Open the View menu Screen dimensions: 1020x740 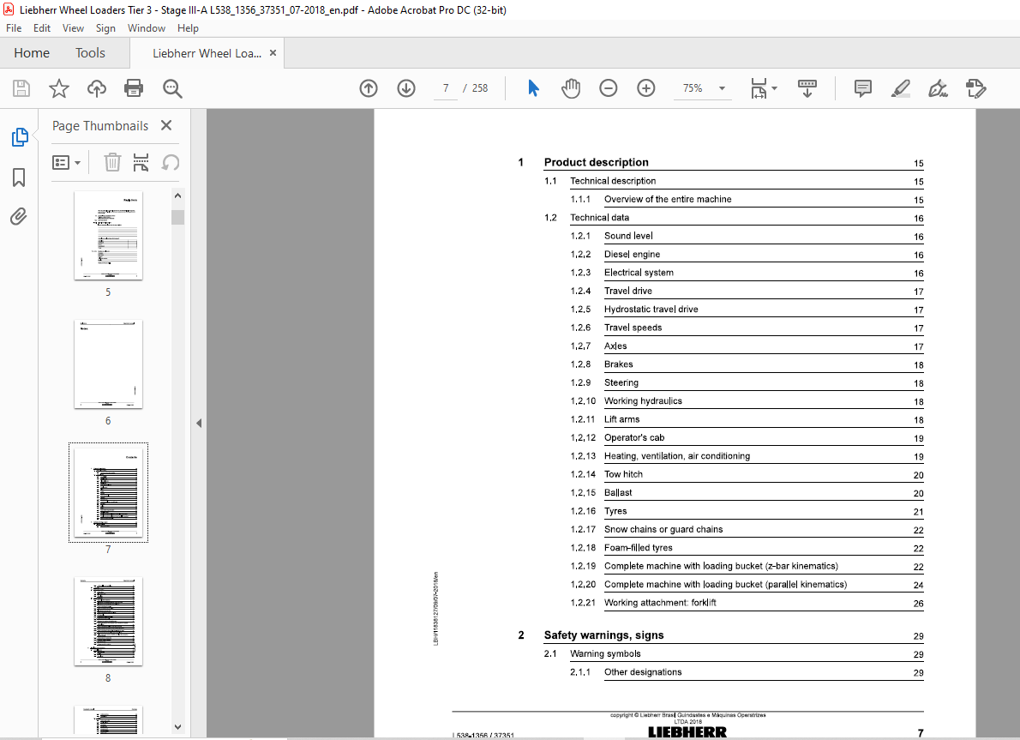pos(73,28)
